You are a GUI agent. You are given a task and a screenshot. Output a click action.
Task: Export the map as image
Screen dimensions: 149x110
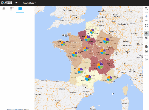click(x=146, y=51)
